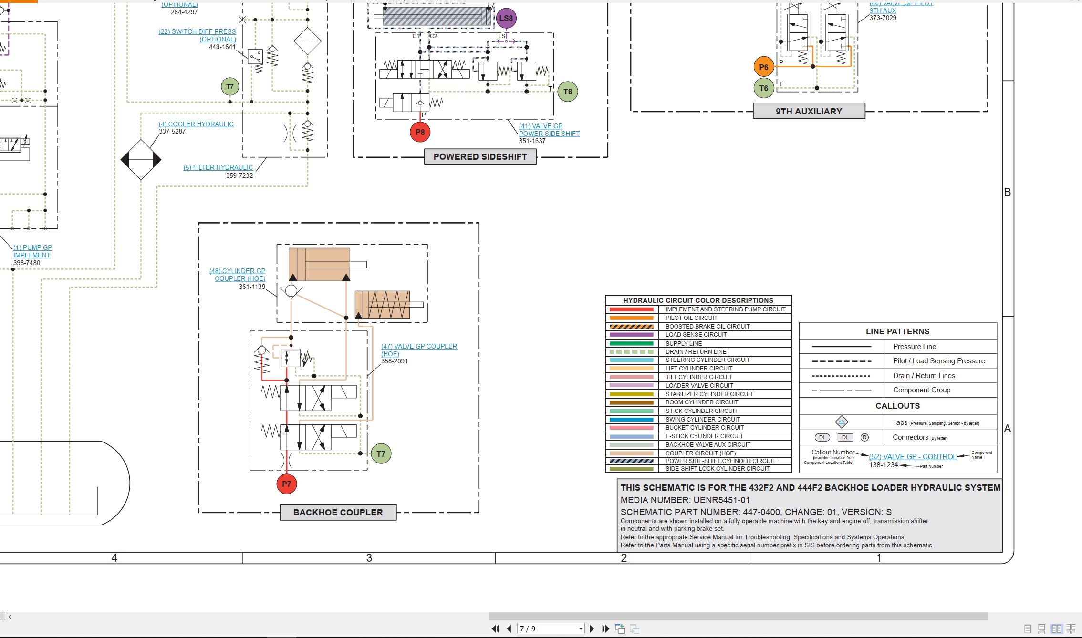The image size is (1082, 638).
Task: Click the MEDIA NUMBER: UENR5451-01 text
Action: pos(685,500)
